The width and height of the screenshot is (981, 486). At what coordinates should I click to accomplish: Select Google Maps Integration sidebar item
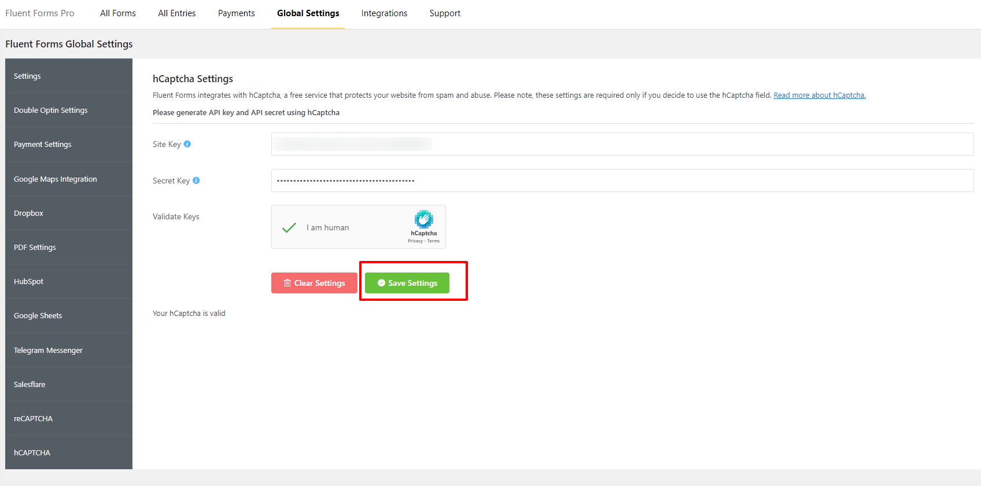click(x=69, y=179)
